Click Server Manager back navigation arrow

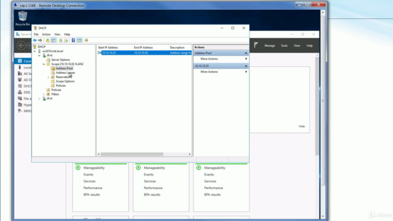pos(21,45)
